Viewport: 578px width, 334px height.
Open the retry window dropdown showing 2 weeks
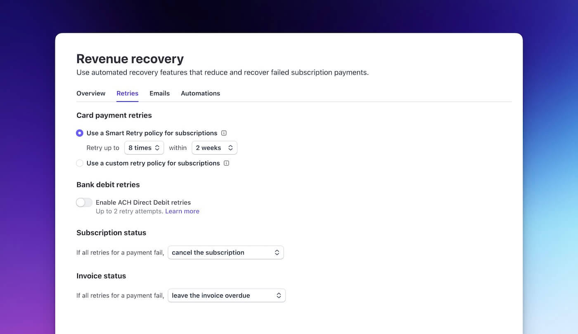tap(214, 148)
